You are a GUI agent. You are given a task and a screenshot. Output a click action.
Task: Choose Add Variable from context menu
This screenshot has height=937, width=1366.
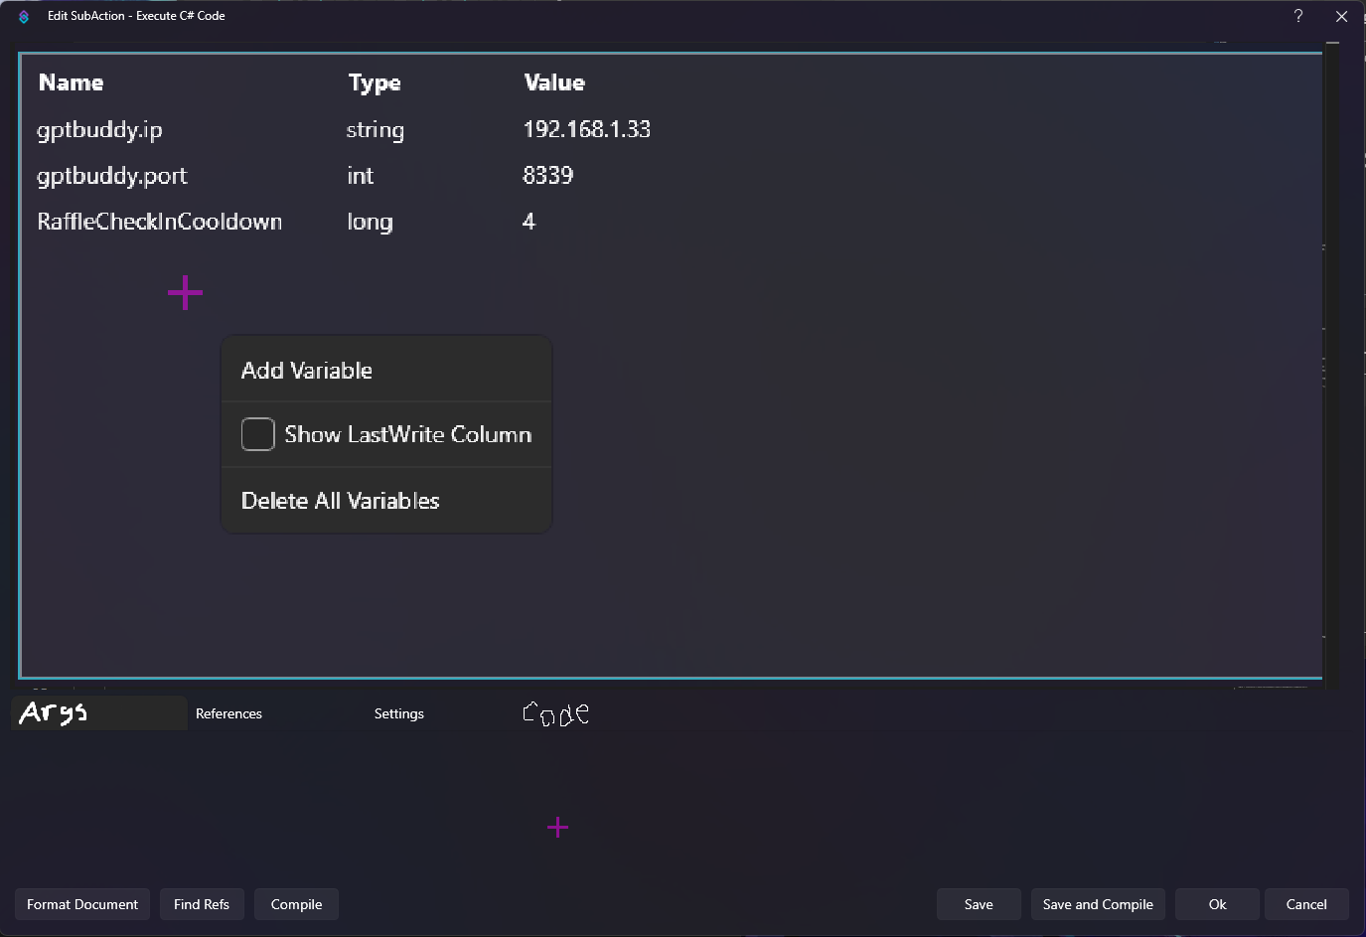click(385, 371)
